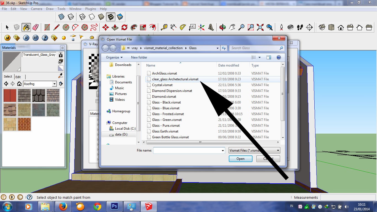Switch to Shaded face style
The height and width of the screenshot is (212, 377).
point(101,17)
